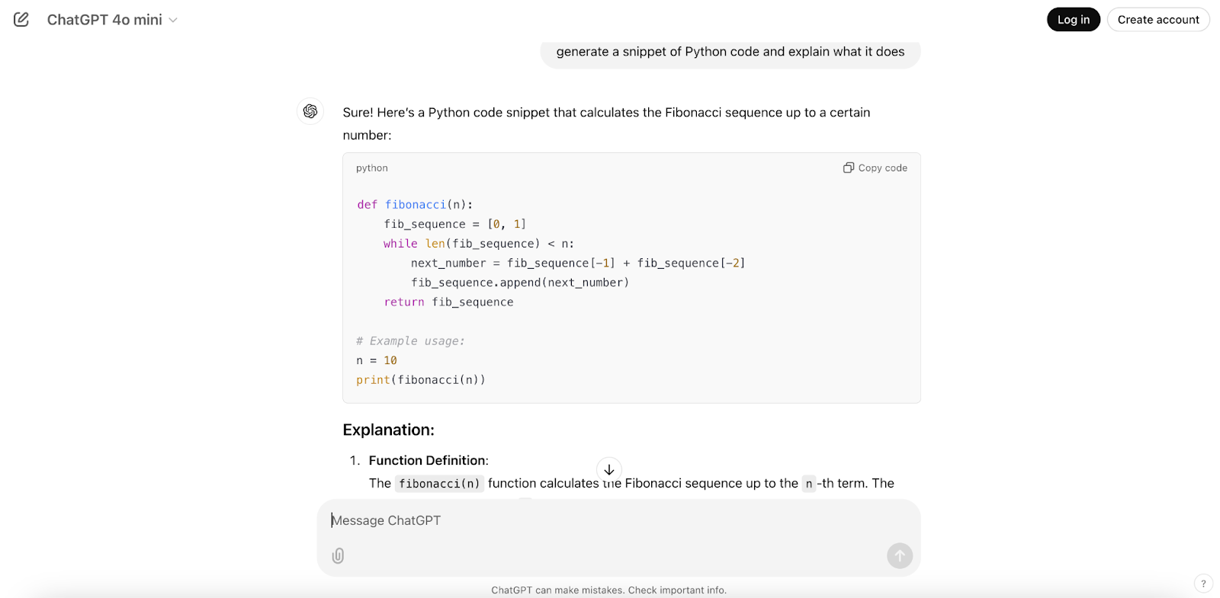Start a new chat with the compose icon

pos(21,20)
